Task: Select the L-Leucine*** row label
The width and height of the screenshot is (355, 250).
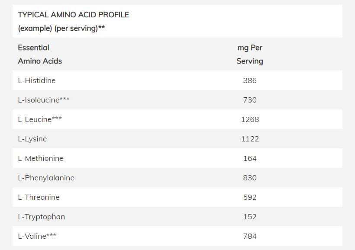Action: [x=40, y=119]
